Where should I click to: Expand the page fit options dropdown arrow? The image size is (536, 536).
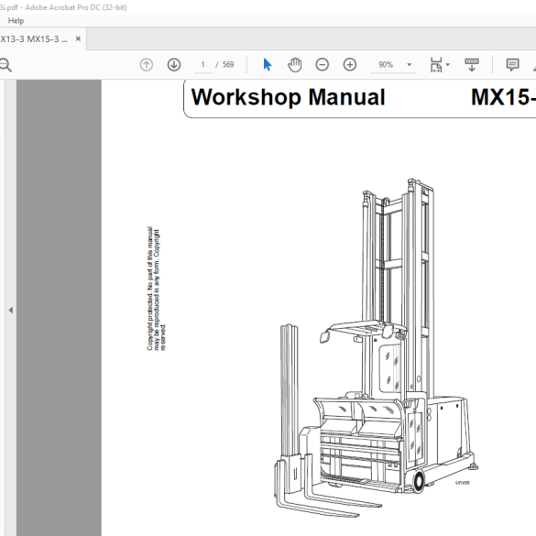point(448,65)
